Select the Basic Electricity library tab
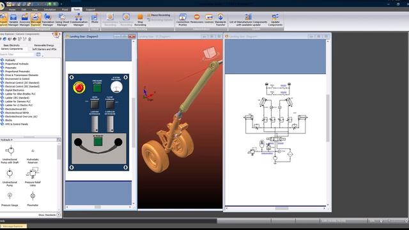409x230 pixels. [x=12, y=45]
